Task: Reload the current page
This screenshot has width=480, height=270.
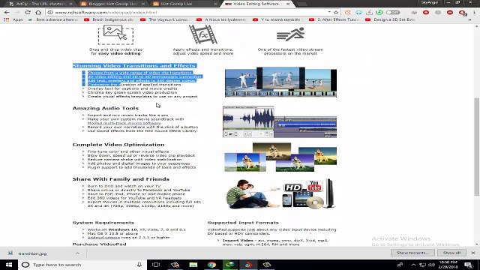Action: [28, 12]
